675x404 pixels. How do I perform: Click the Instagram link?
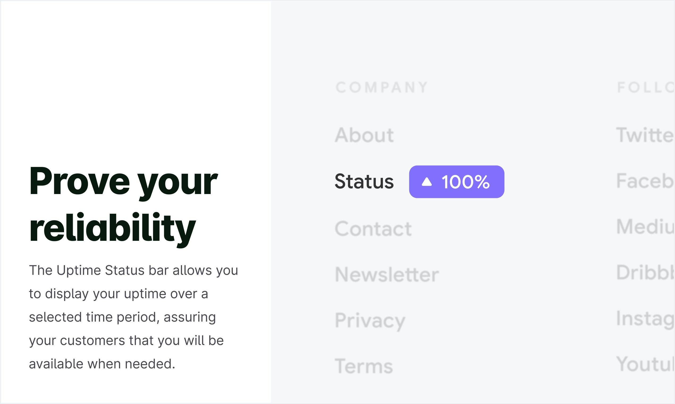644,318
